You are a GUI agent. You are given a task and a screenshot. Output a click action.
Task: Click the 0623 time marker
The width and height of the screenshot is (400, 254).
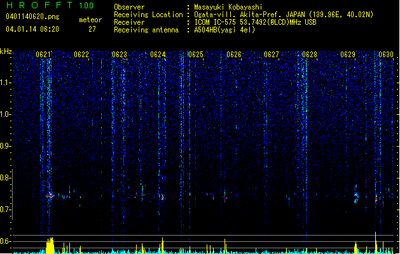coord(120,55)
